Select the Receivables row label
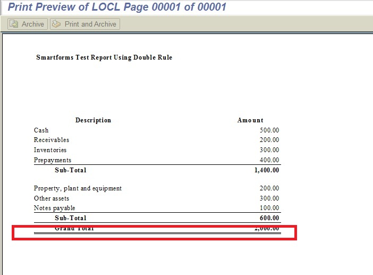Image resolution: width=373 pixels, height=275 pixels. pyautogui.click(x=52, y=140)
